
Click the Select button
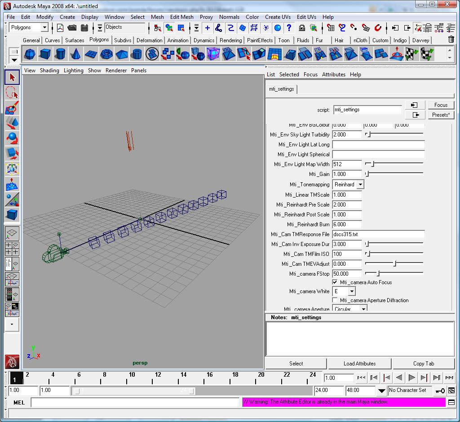[296, 364]
